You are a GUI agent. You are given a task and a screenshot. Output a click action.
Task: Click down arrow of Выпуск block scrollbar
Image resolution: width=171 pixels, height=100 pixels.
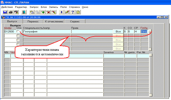150,49
